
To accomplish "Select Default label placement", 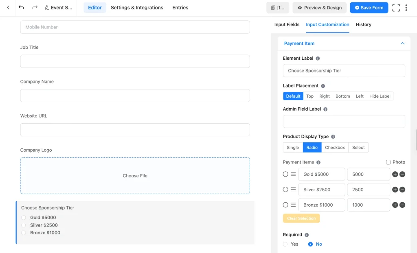I will (293, 96).
